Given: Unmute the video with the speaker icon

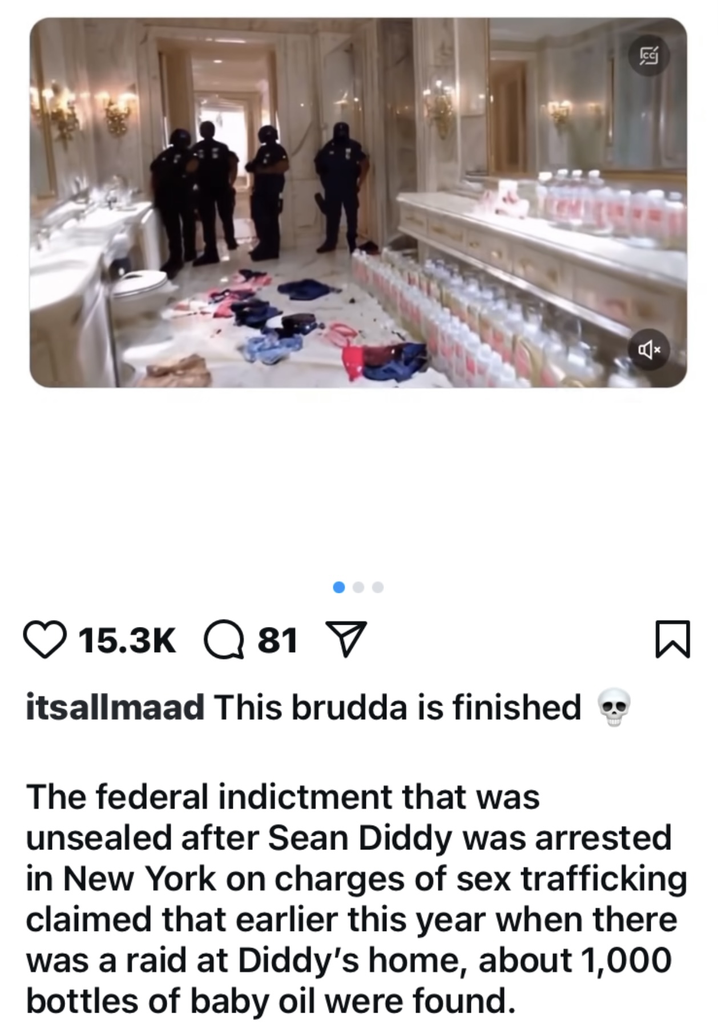Looking at the screenshot, I should click(649, 349).
